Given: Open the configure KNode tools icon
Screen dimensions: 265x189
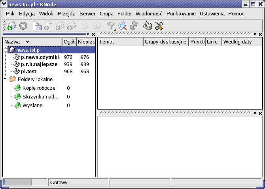Looking at the screenshot, I should (x=159, y=26).
